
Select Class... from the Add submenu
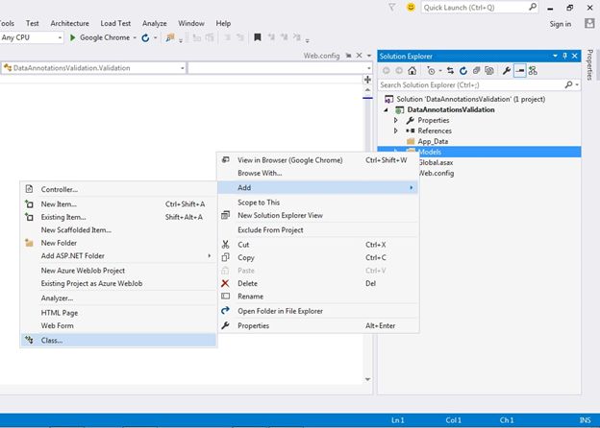[x=51, y=340]
